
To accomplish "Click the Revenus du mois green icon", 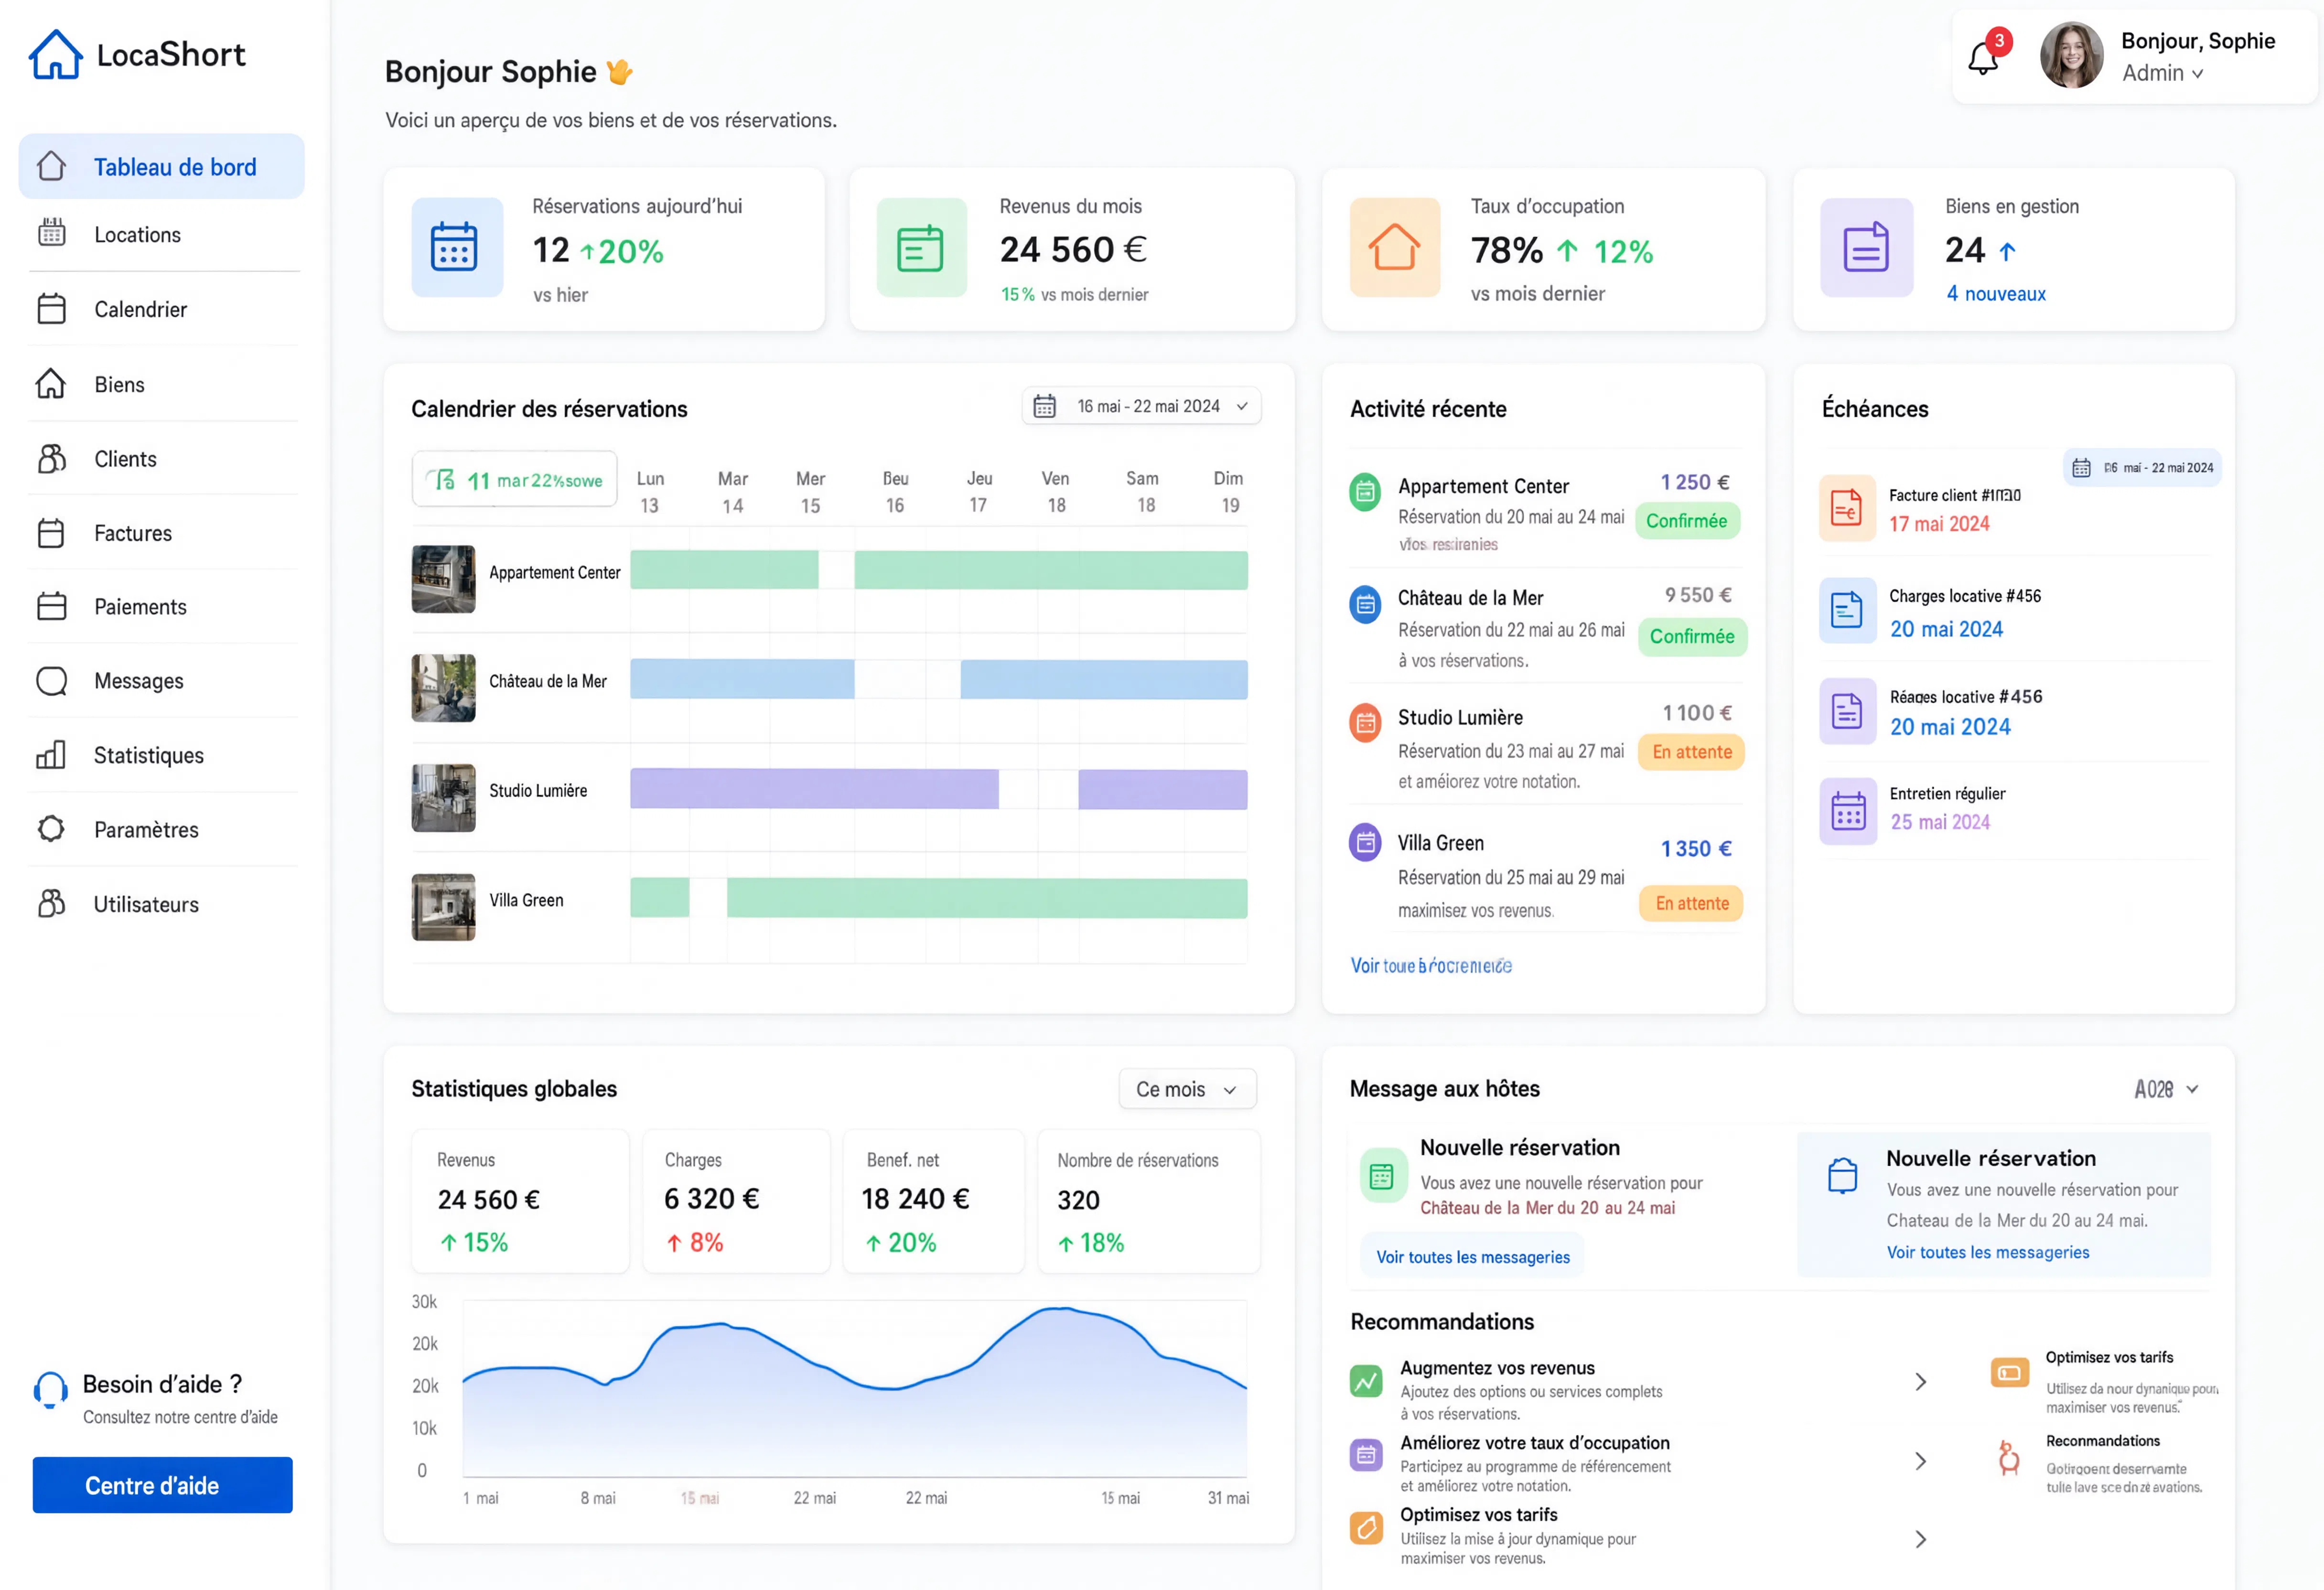I will click(x=921, y=247).
